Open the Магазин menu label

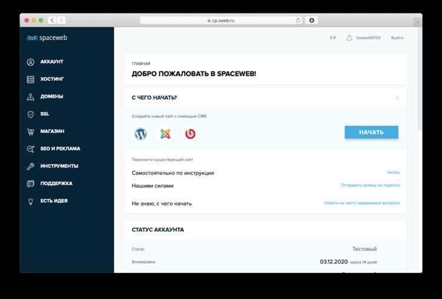pos(52,131)
